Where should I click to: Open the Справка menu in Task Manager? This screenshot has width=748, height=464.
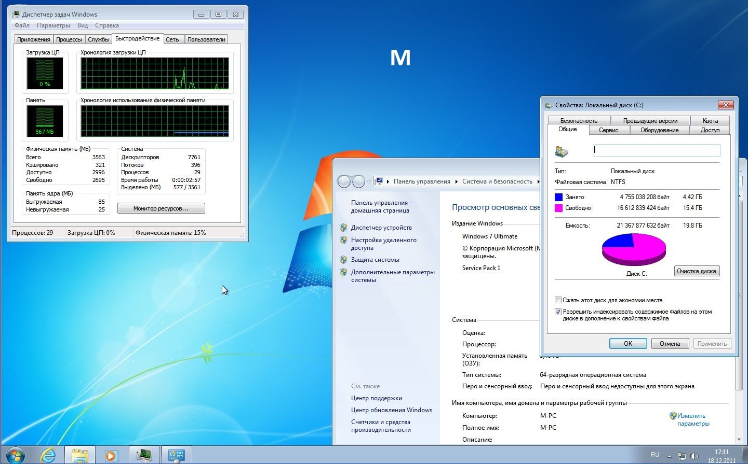tap(107, 25)
